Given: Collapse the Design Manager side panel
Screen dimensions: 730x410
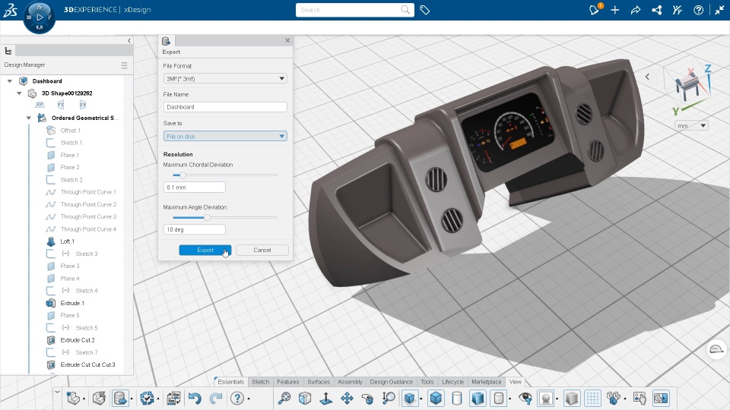Looking at the screenshot, I should 129,40.
